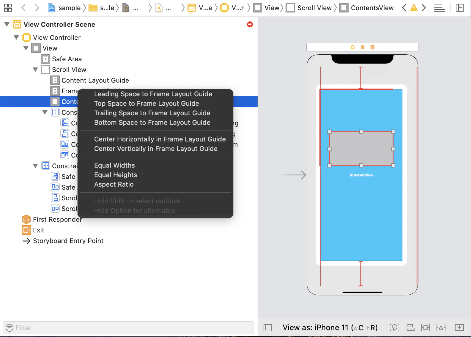This screenshot has height=337, width=471.
Task: Collapse the View Controller outline item
Action: pyautogui.click(x=16, y=37)
